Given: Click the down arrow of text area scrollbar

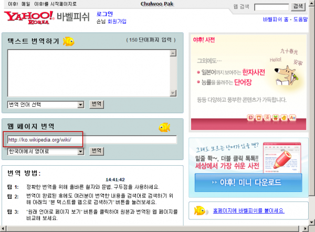Looking at the screenshot, I should (173, 93).
